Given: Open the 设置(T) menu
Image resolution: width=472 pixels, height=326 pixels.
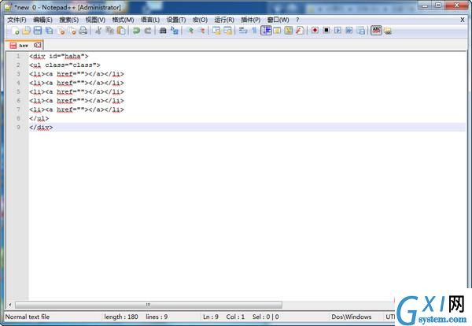Looking at the screenshot, I should [176, 20].
